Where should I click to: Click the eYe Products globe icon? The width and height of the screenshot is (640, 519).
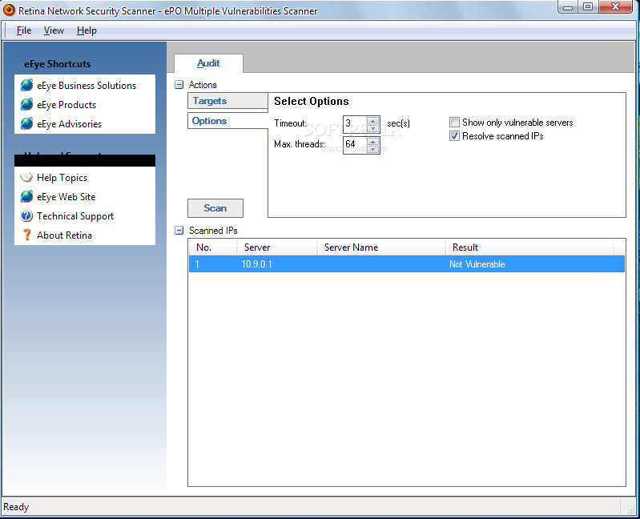[27, 104]
